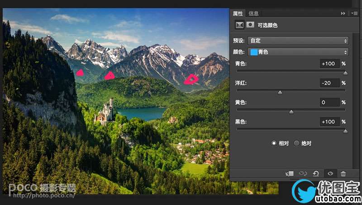
Task: Click the view previous state icon
Action: 303,173
